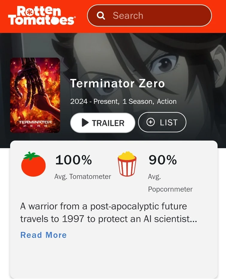The width and height of the screenshot is (226, 279).
Task: Click the 90% Avg. Popcornmeter score
Action: point(162,160)
